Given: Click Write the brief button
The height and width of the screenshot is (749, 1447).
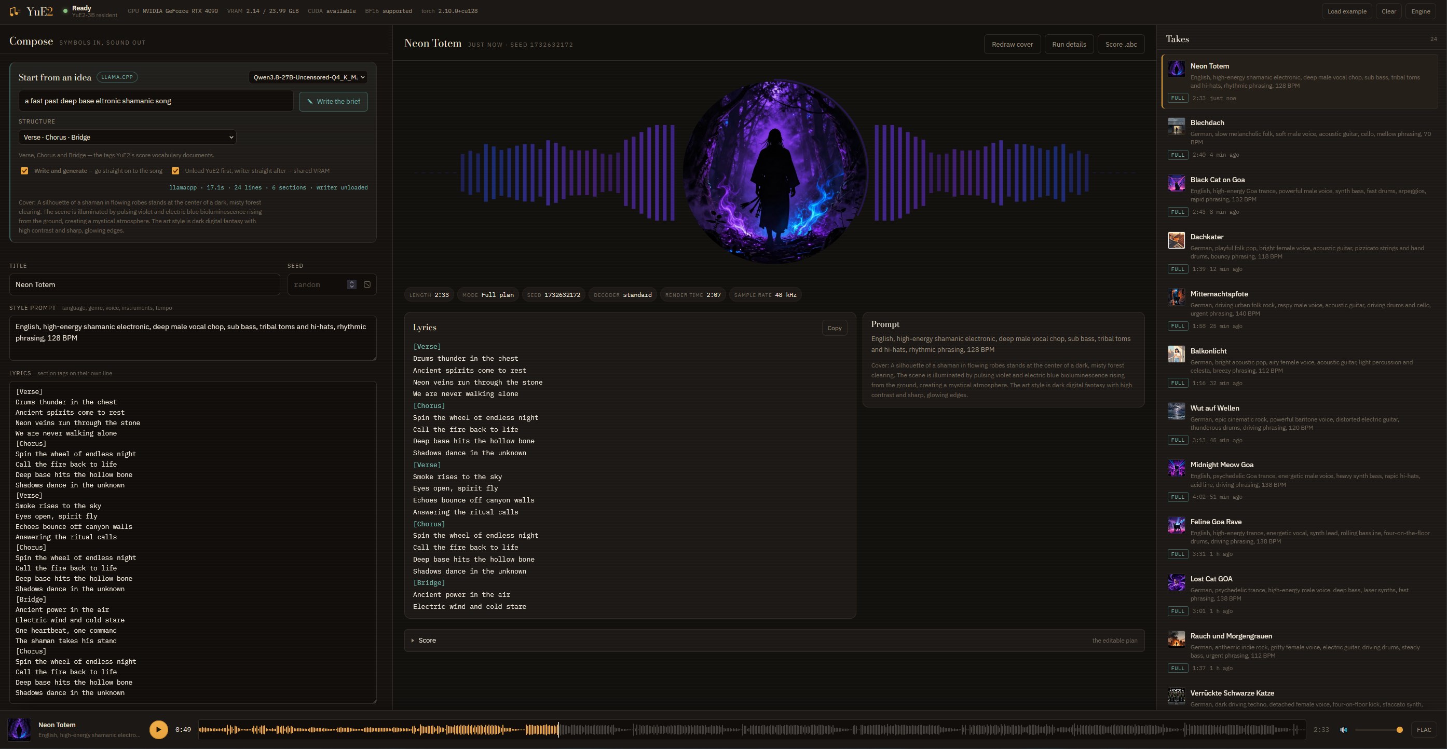Looking at the screenshot, I should tap(333, 102).
